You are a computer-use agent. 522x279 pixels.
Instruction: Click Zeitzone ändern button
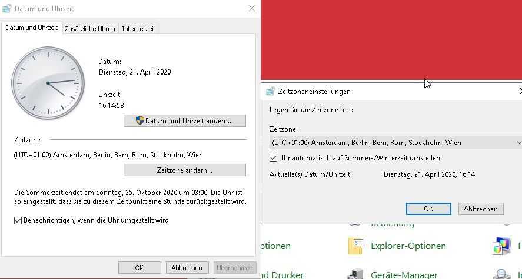[x=185, y=170]
